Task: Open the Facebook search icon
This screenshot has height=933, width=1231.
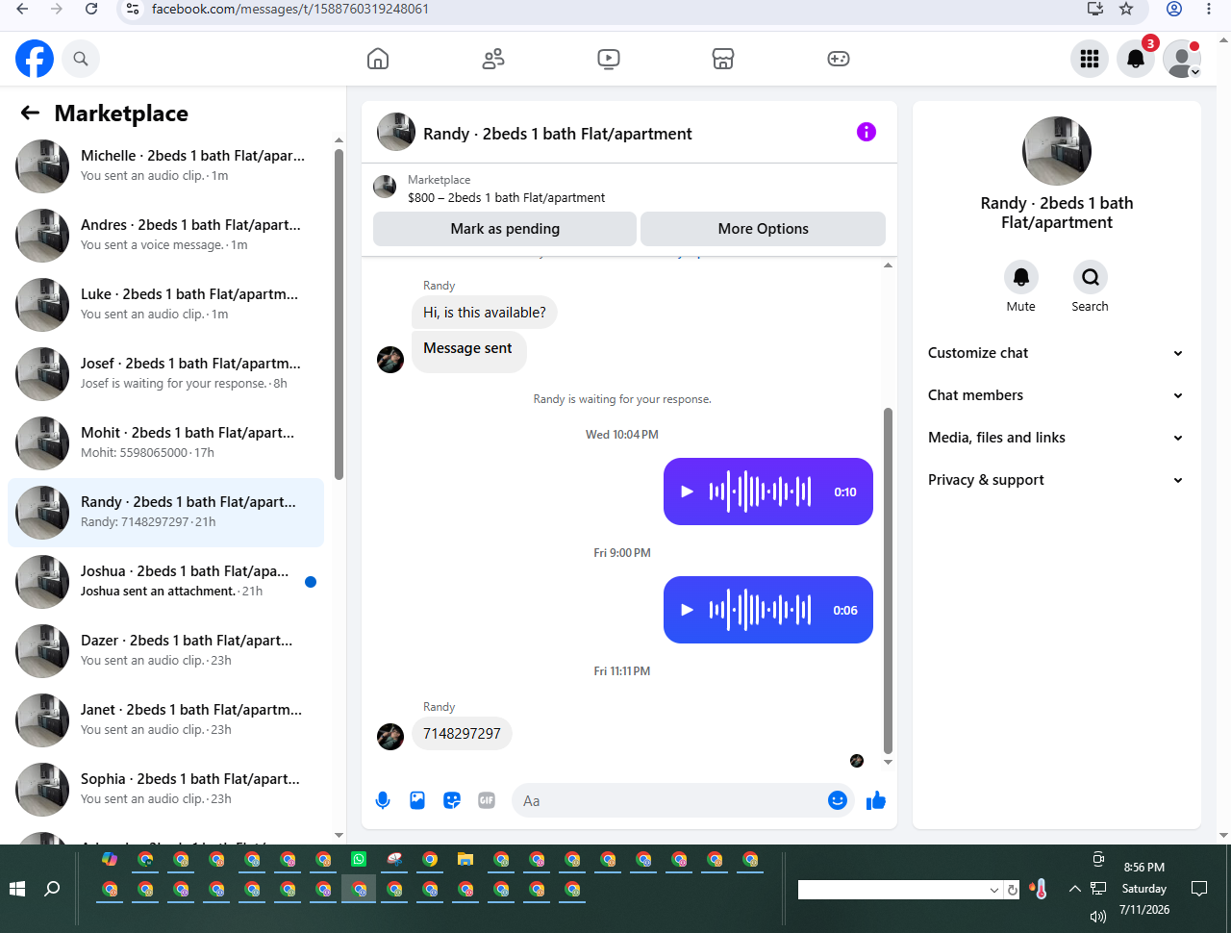Action: coord(81,59)
